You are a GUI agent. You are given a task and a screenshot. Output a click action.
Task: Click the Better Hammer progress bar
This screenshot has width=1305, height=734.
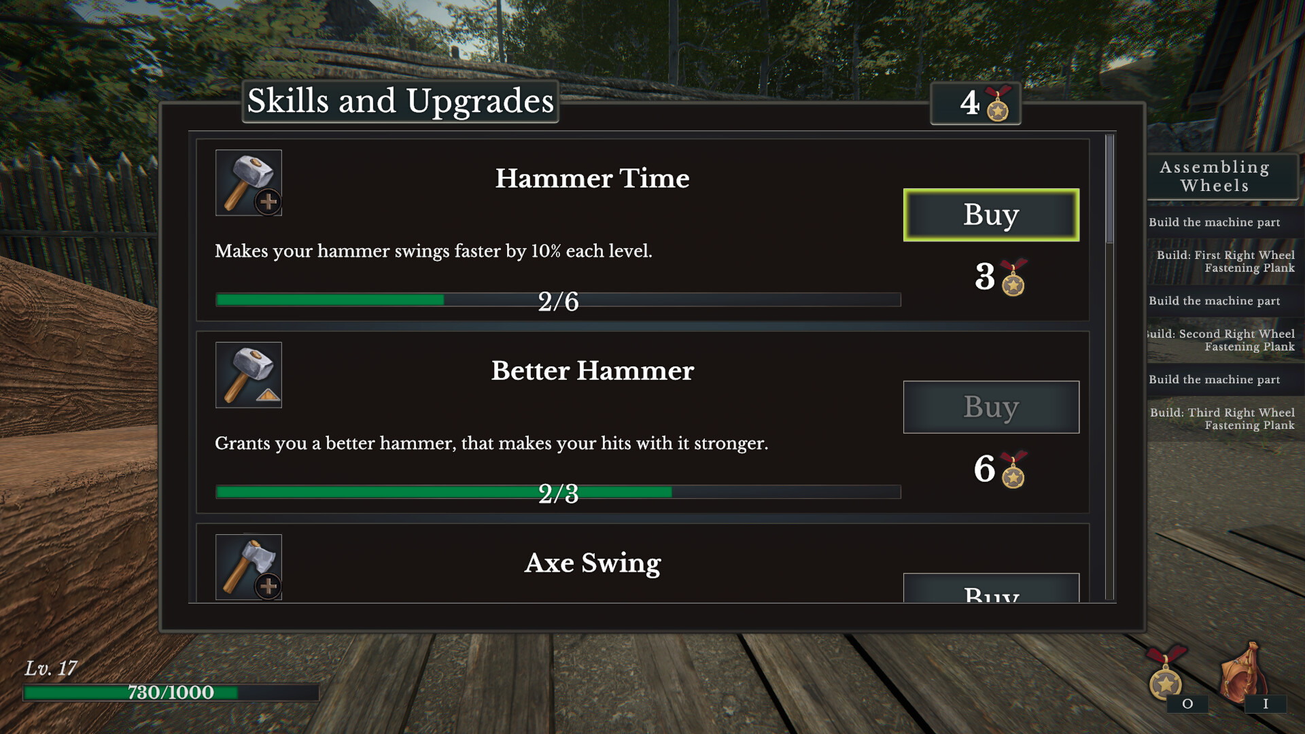[557, 492]
